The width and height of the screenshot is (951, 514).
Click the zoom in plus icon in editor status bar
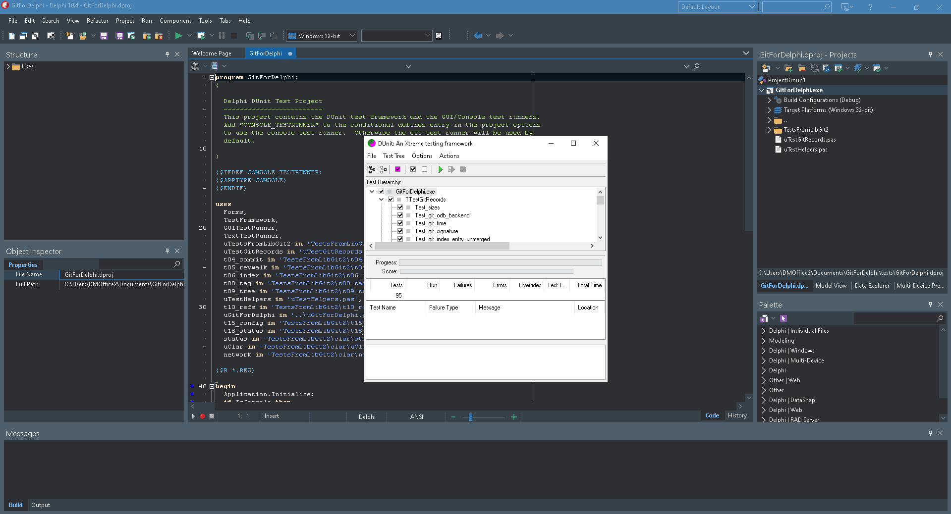click(514, 417)
